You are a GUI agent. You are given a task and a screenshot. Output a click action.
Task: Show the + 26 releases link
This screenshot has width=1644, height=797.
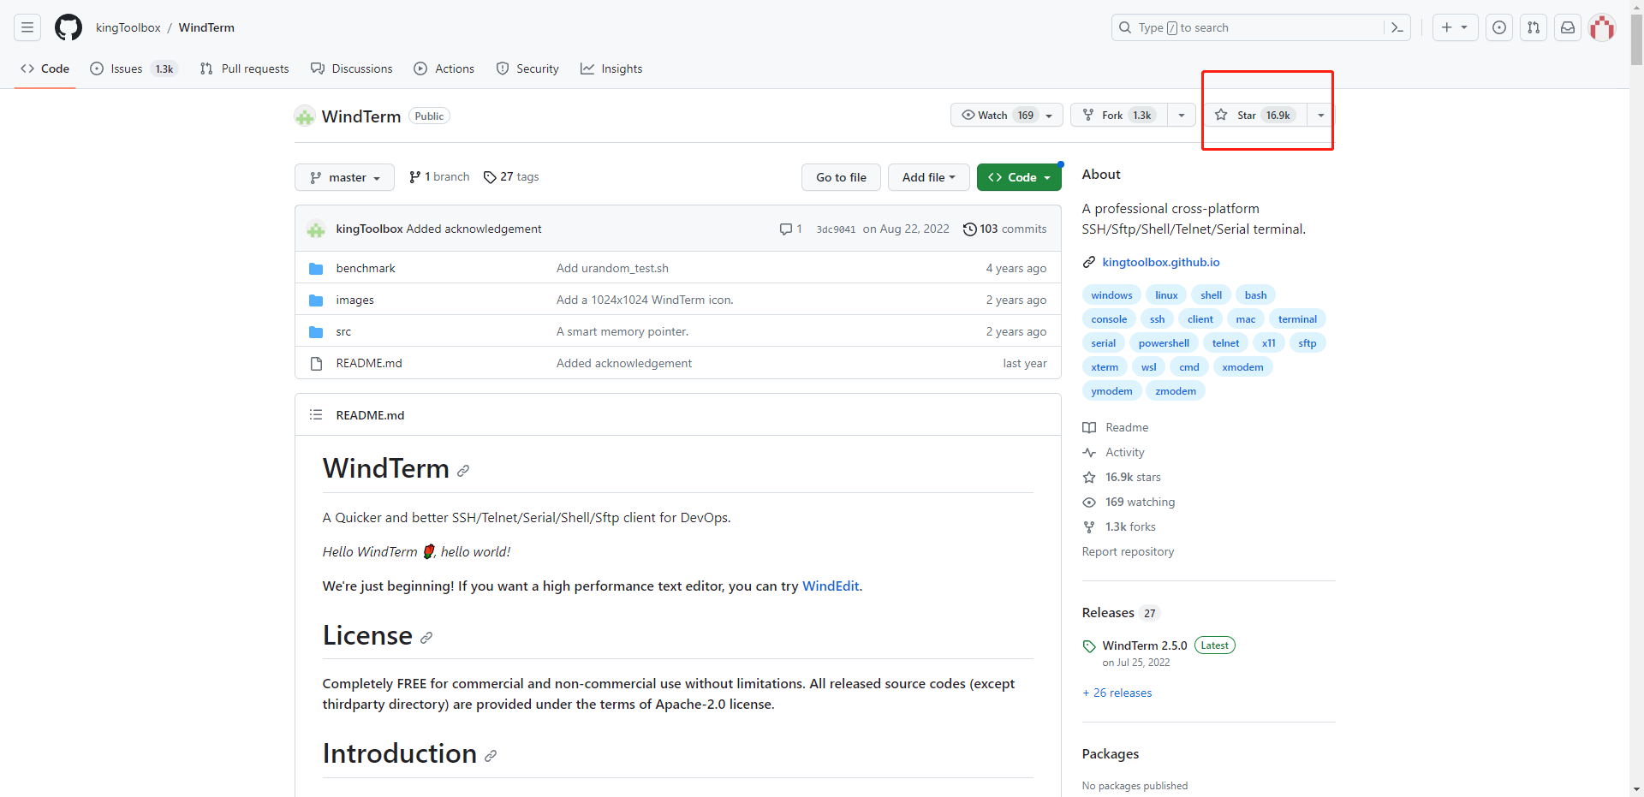coord(1117,693)
